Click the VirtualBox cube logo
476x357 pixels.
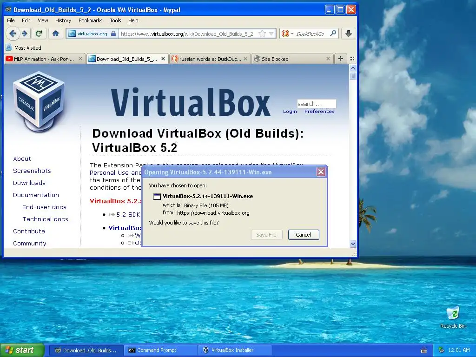pyautogui.click(x=39, y=101)
